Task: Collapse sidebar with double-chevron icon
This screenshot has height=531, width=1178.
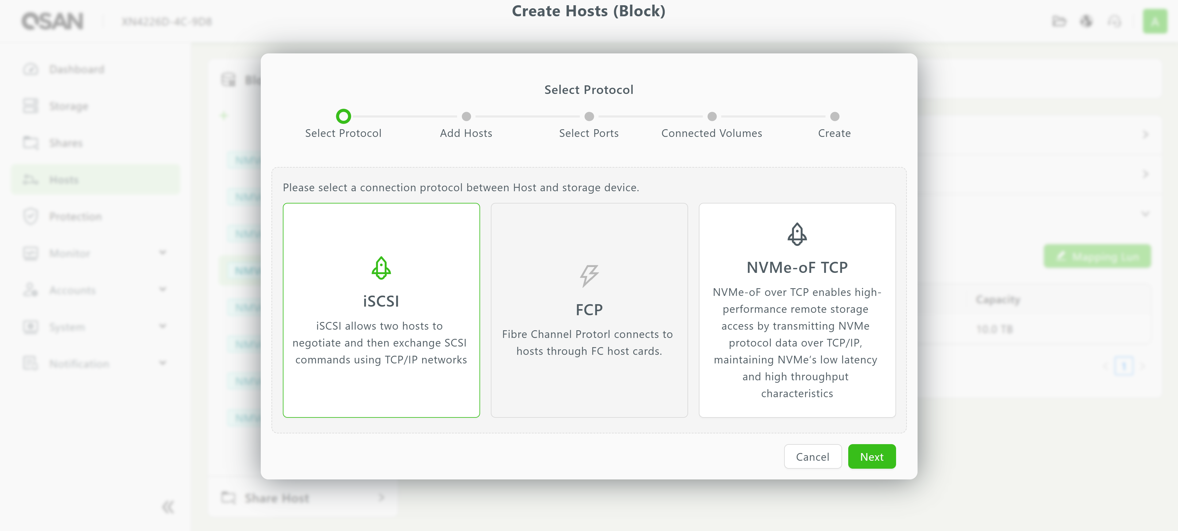Action: [168, 507]
